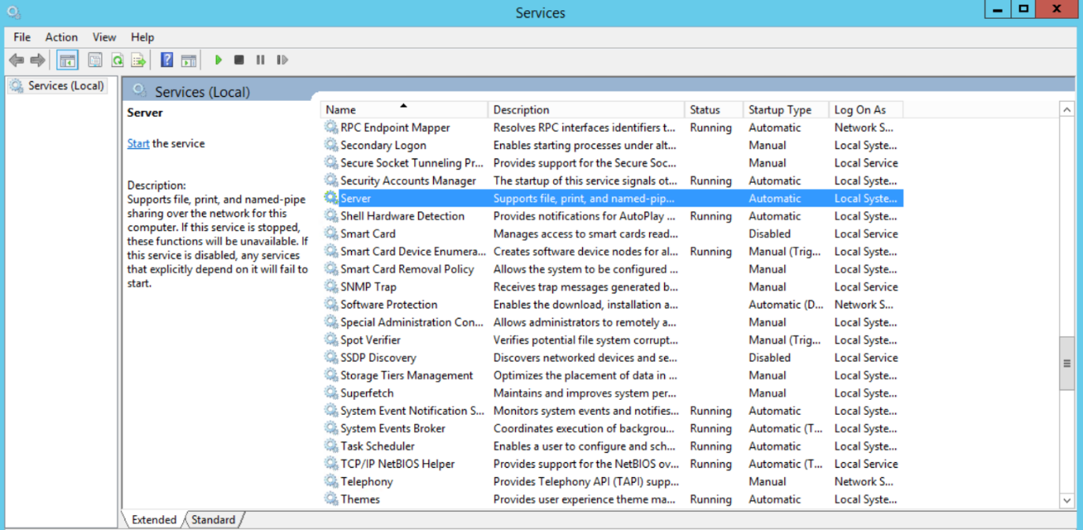Screen dimensions: 1083x530
Task: Click the Pause service icon
Action: (260, 59)
